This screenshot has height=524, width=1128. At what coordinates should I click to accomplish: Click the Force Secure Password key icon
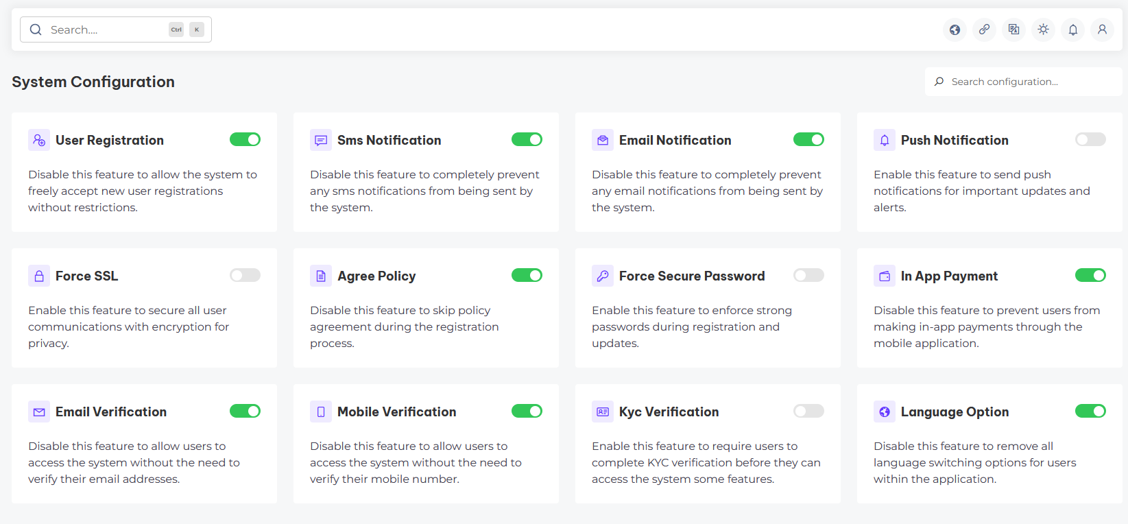pos(603,276)
